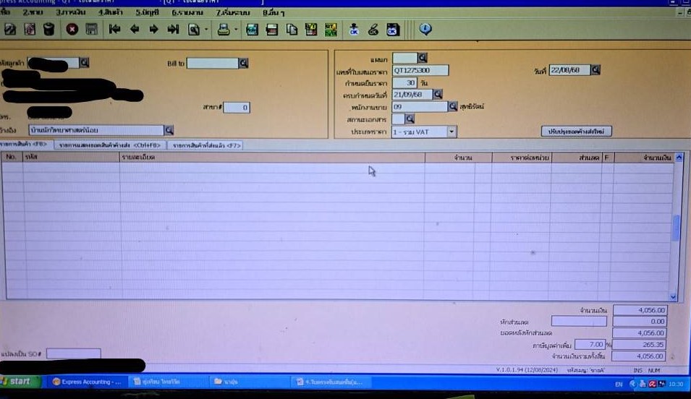
Task: Click the quotation number field QT1275300
Action: [x=420, y=71]
